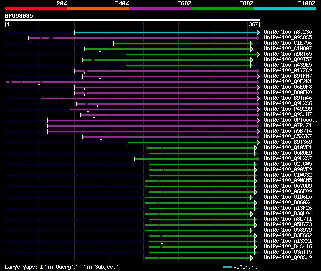Open hit UniRef100_C1E756
Image resolution: width=321 pixels, height=271 pixels.
[x=288, y=43]
